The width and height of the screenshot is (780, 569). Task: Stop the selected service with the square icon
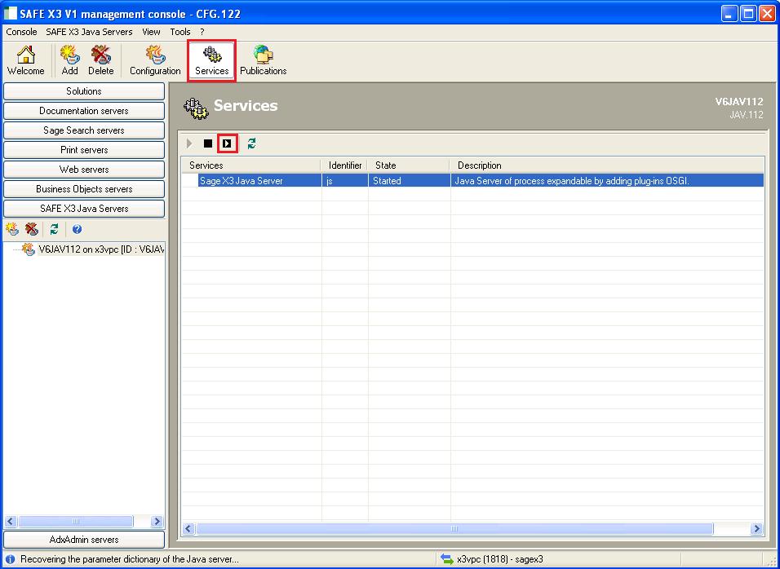pos(208,143)
